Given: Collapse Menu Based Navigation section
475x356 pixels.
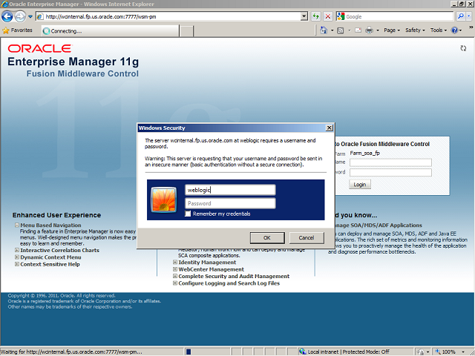Looking at the screenshot, I should pyautogui.click(x=17, y=225).
